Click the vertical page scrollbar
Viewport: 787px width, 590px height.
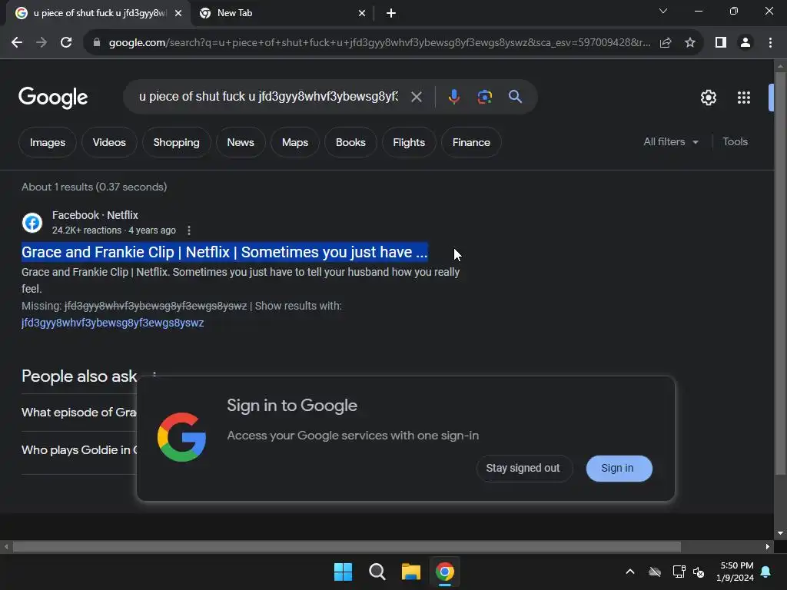pyautogui.click(x=780, y=273)
